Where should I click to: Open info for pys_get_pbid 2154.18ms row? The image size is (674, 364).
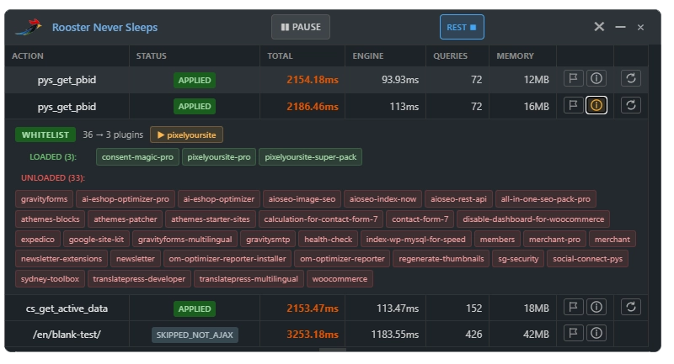coord(596,78)
